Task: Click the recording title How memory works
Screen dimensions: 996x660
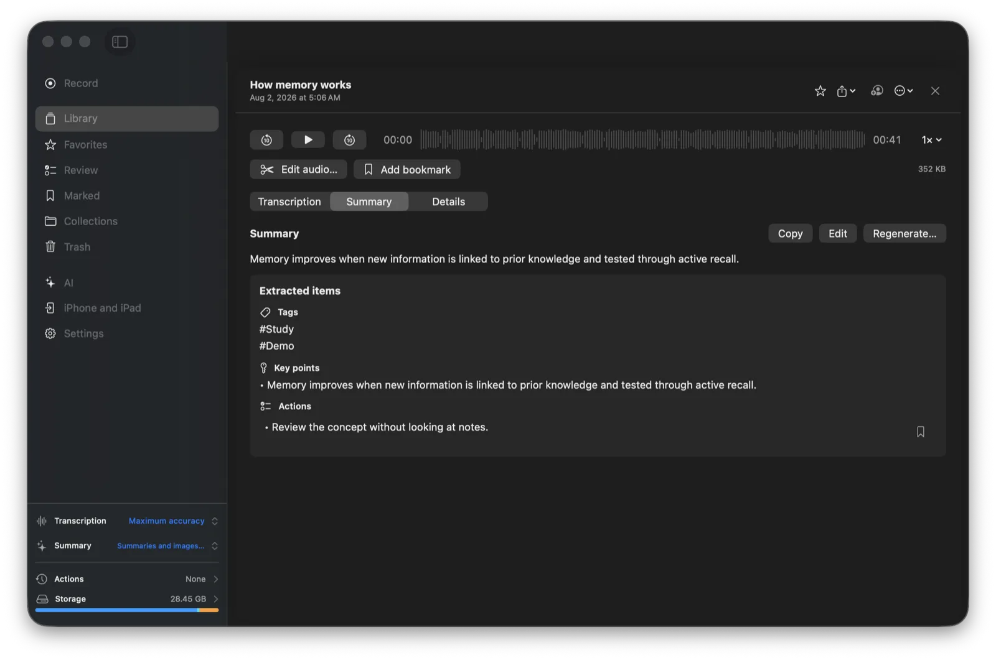Action: (x=301, y=85)
